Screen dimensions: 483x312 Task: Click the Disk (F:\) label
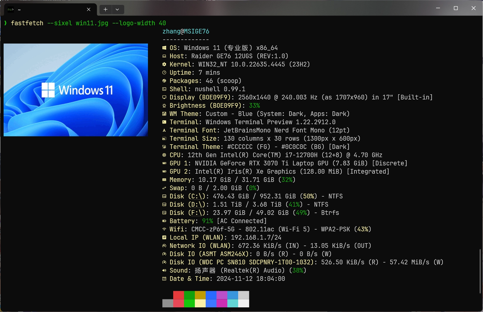188,213
